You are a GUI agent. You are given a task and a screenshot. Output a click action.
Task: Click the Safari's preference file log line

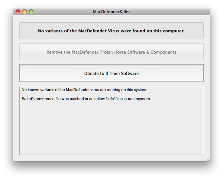pos(86,99)
